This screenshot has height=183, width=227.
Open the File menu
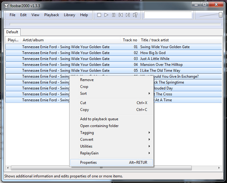click(12, 15)
